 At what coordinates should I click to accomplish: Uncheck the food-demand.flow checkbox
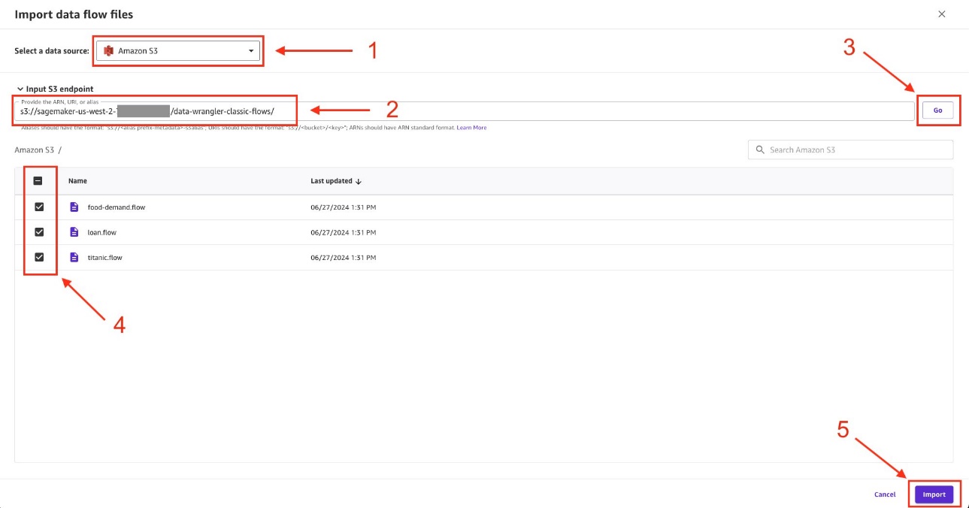coord(39,207)
